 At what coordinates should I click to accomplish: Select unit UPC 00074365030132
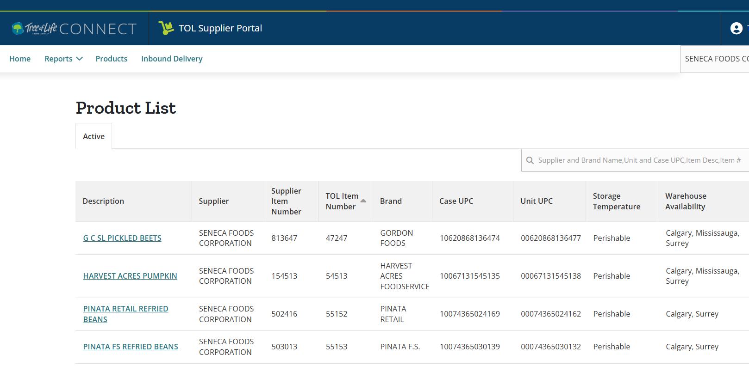[551, 347]
